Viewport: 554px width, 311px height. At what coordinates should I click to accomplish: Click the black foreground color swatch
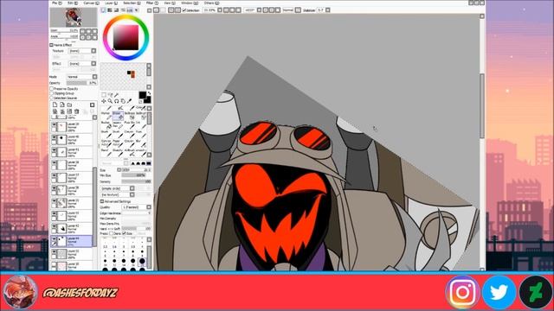(142, 95)
